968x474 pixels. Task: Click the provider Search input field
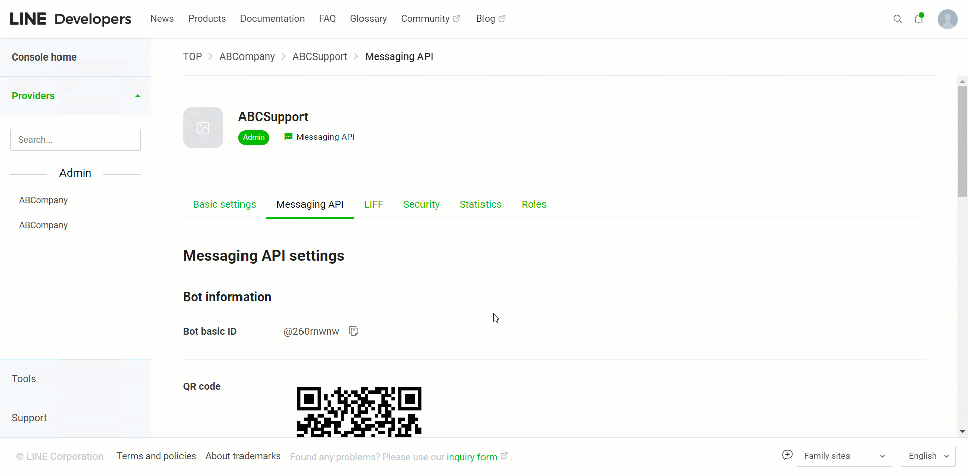pyautogui.click(x=75, y=140)
